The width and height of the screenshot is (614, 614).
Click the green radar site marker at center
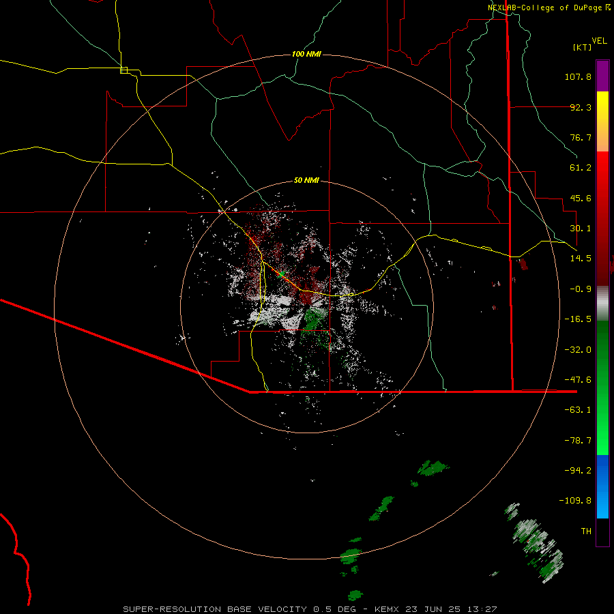point(281,274)
